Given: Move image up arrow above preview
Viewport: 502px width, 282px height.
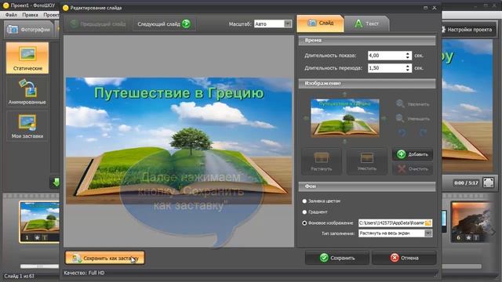Looking at the screenshot, I should 345,95.
